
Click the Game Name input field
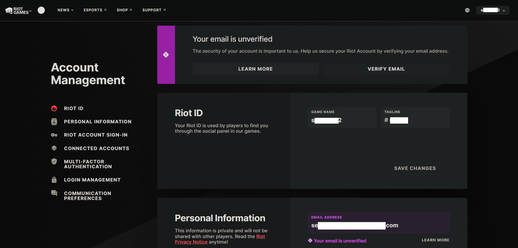pyautogui.click(x=342, y=118)
